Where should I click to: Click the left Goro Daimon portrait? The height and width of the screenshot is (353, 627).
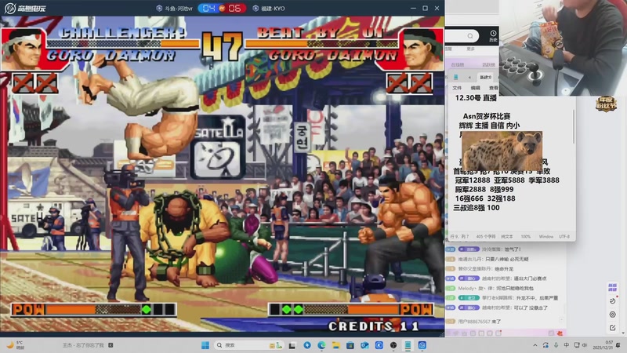pyautogui.click(x=22, y=49)
